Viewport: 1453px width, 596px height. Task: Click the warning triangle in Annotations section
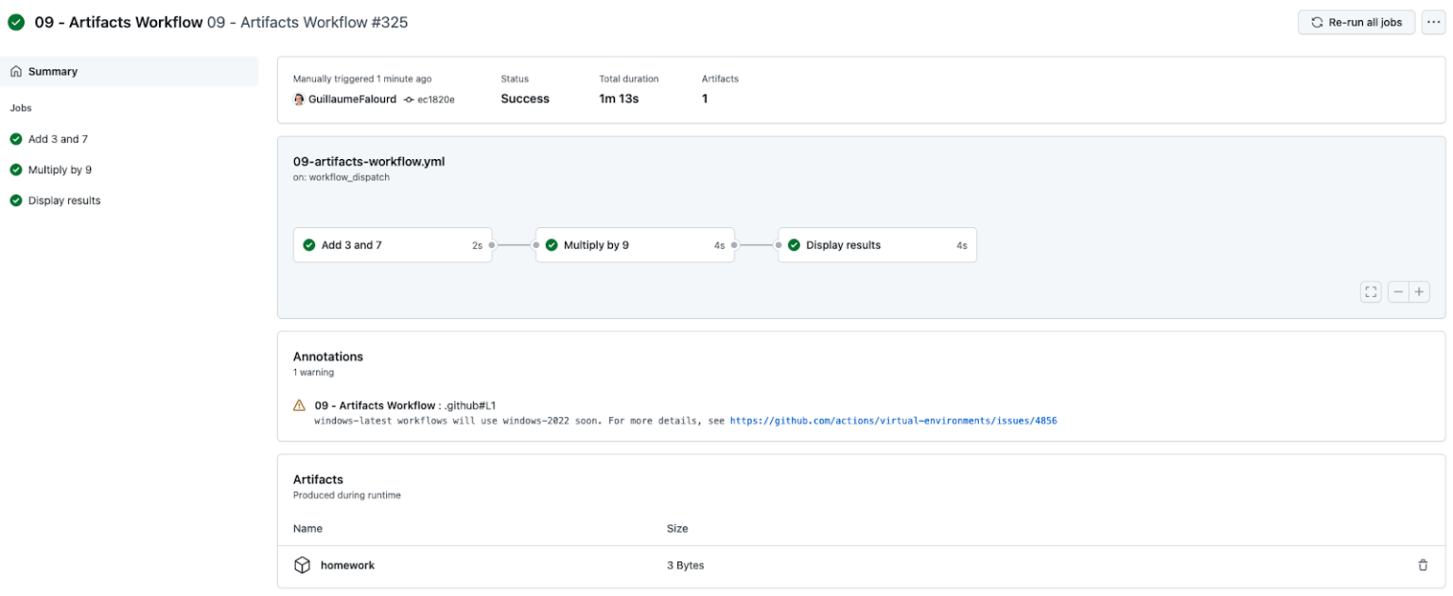300,405
